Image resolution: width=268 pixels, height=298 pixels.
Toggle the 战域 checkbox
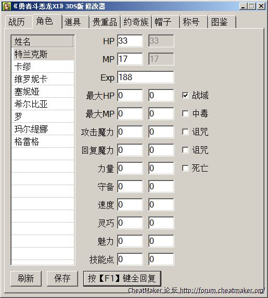(x=185, y=95)
